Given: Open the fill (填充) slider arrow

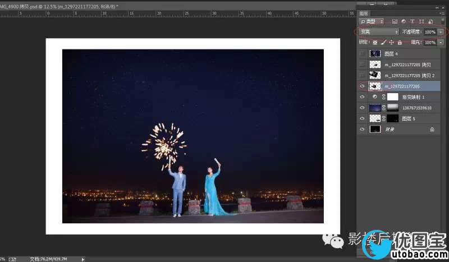Looking at the screenshot, I should point(441,42).
